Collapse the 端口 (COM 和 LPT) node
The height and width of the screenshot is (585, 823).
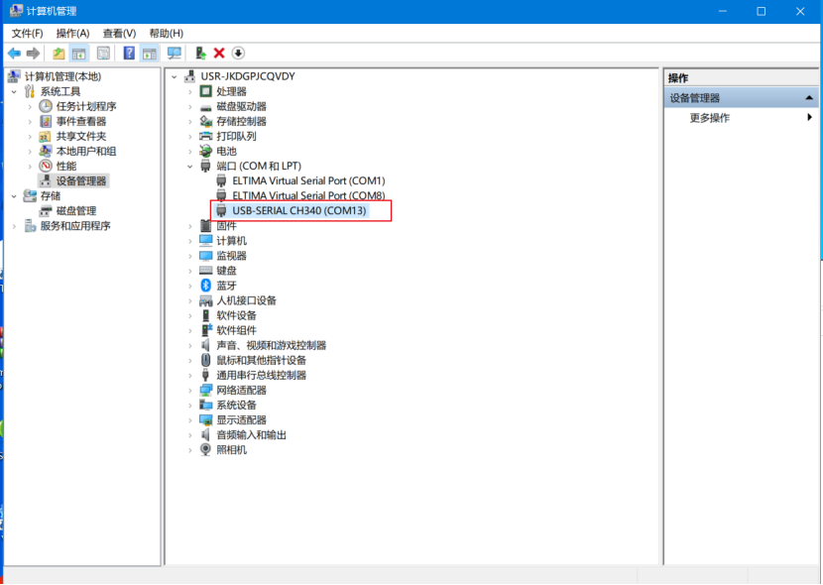[190, 167]
